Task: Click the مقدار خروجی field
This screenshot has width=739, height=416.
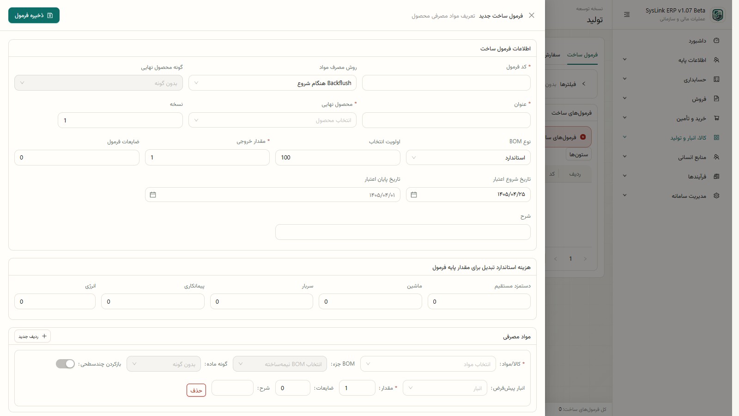Action: click(x=207, y=158)
